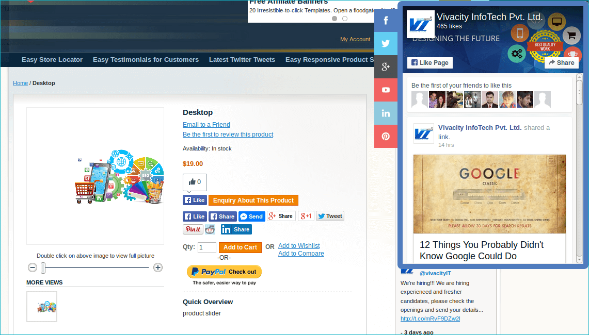Open the YouTube tab in social sidebar
This screenshot has height=335, width=589.
pyautogui.click(x=386, y=90)
